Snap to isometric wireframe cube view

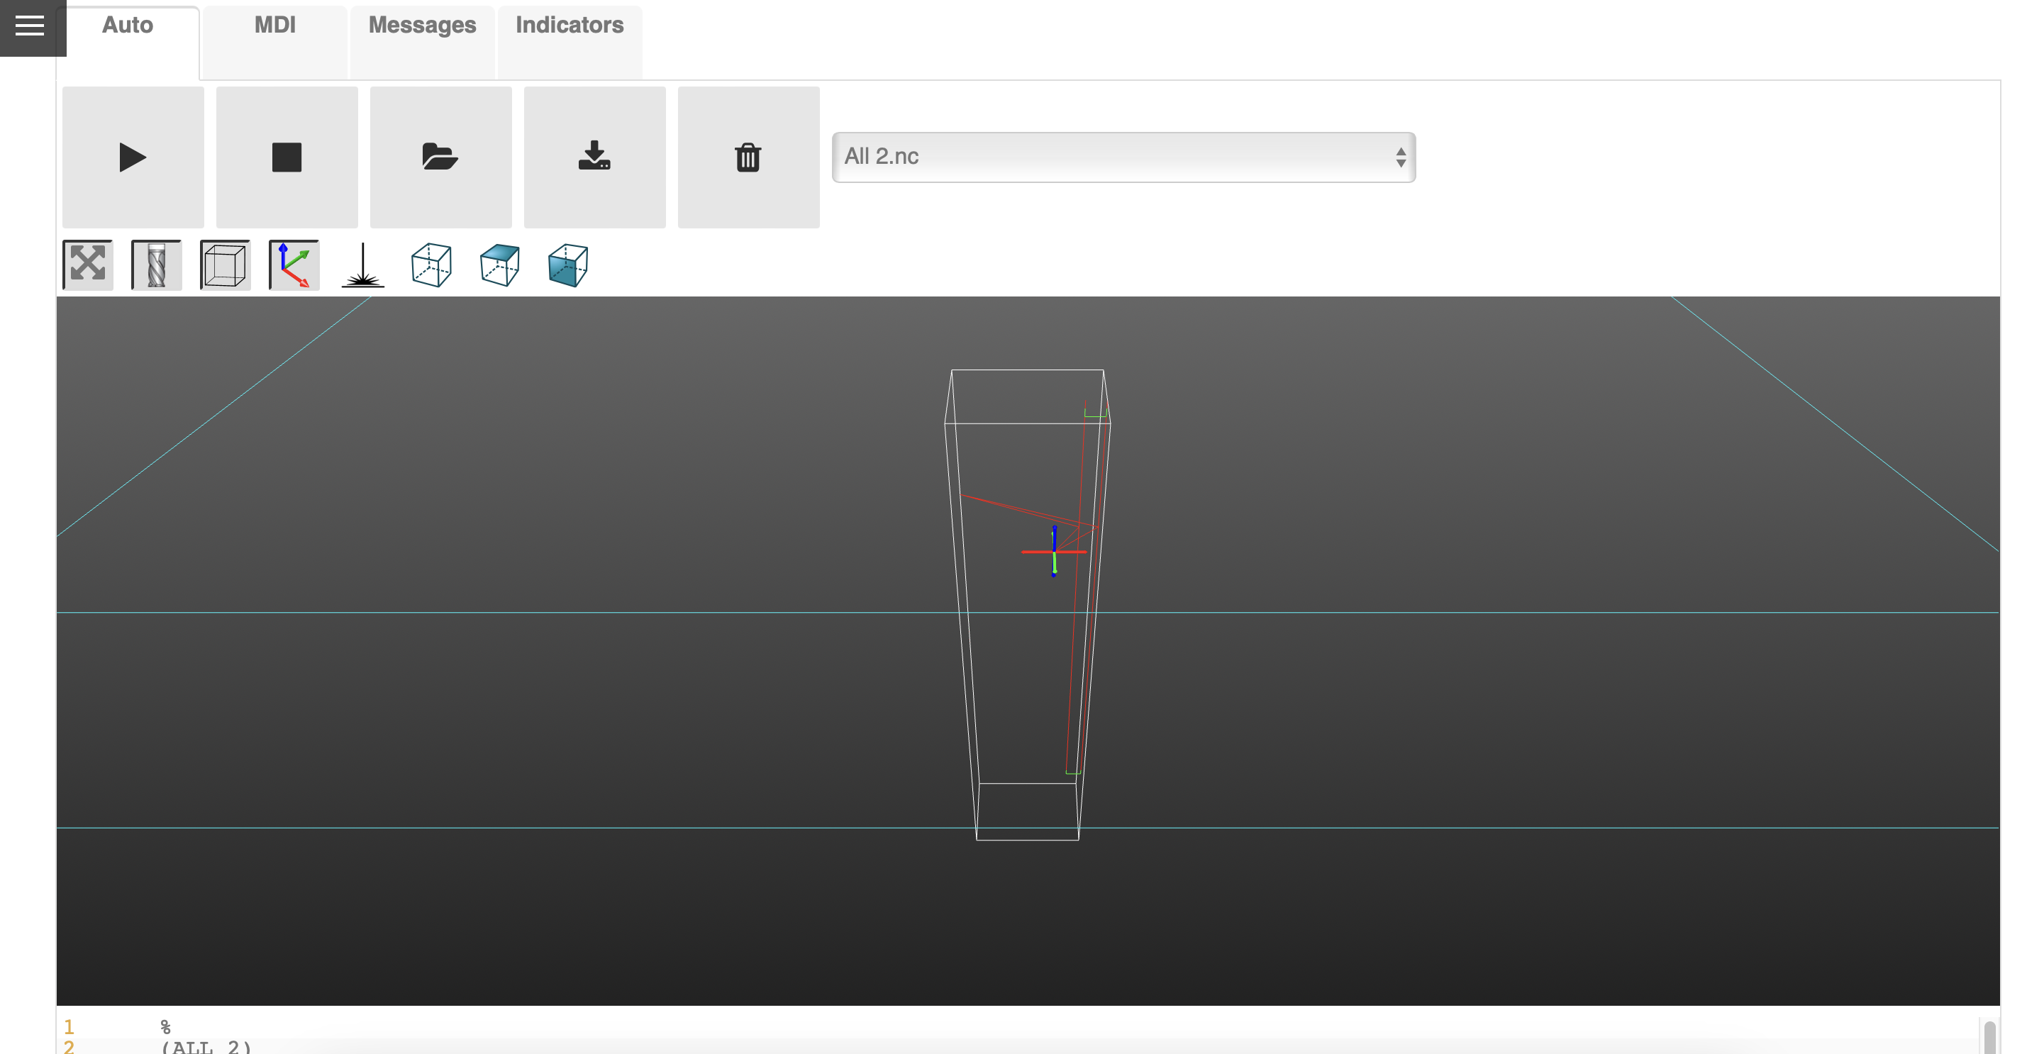pyautogui.click(x=431, y=265)
